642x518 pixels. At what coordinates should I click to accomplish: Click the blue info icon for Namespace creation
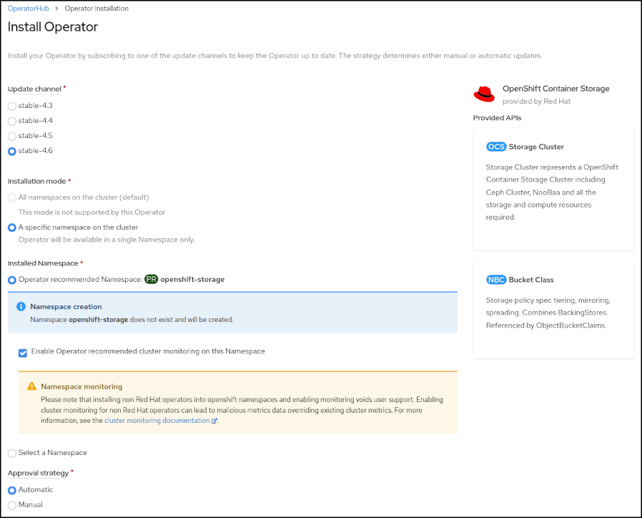21,306
